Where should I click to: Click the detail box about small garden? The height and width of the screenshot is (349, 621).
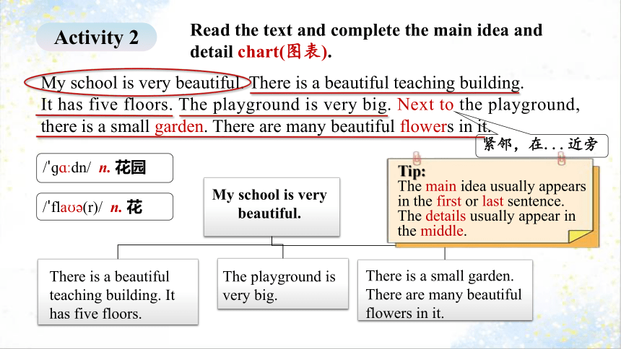pyautogui.click(x=445, y=290)
